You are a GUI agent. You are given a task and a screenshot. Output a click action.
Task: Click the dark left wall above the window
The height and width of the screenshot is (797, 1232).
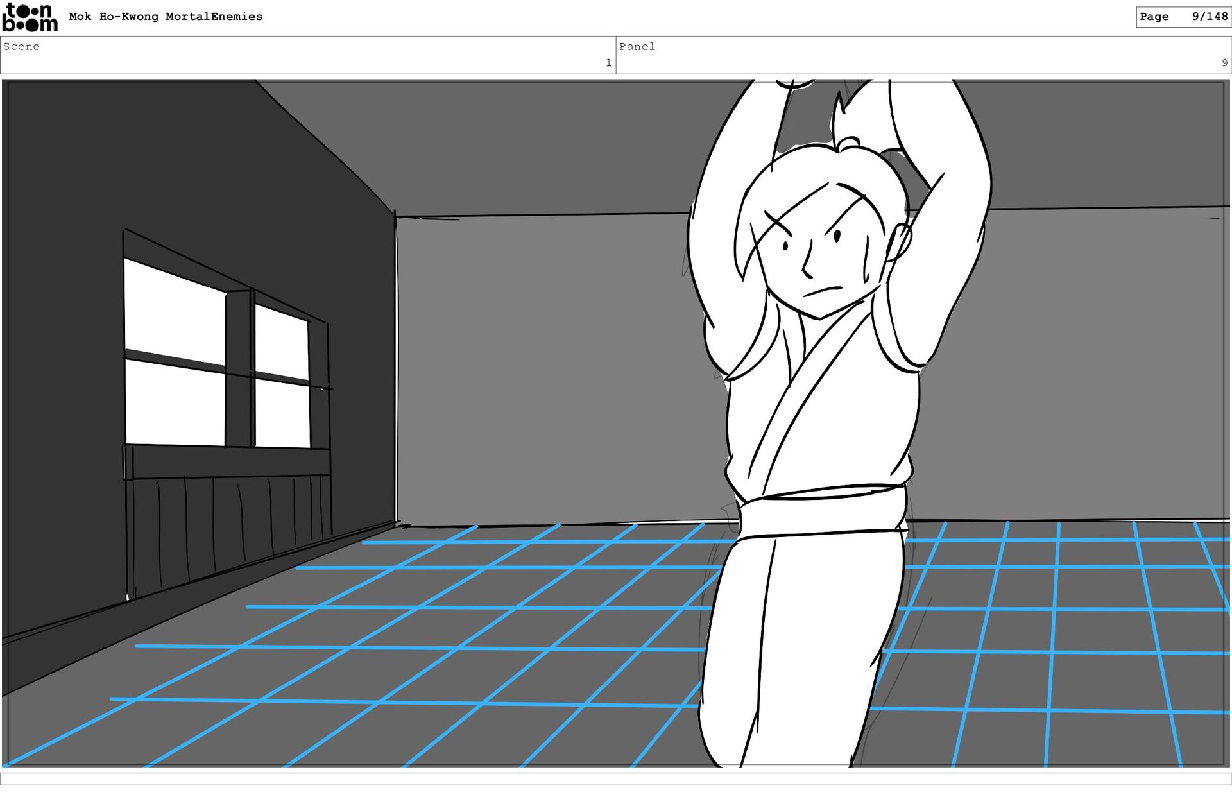coord(193,160)
